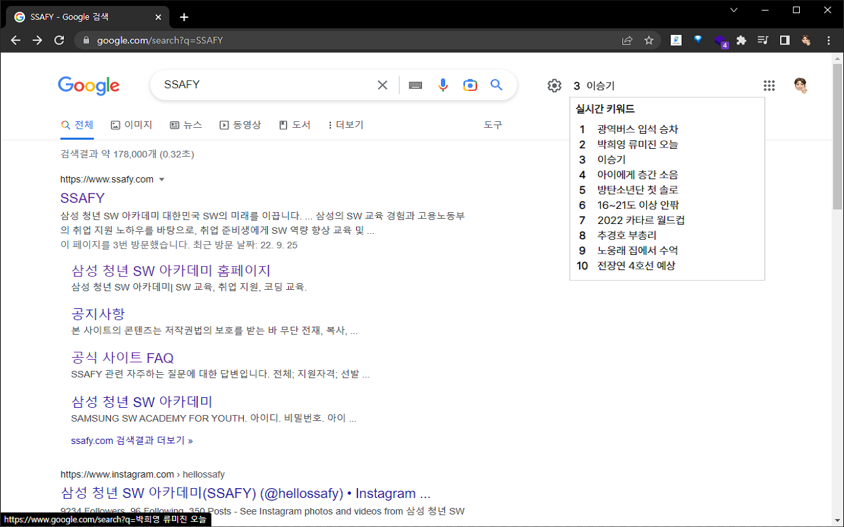Image resolution: width=844 pixels, height=527 pixels.
Task: Open the Chrome three-dot menu
Action: point(829,40)
